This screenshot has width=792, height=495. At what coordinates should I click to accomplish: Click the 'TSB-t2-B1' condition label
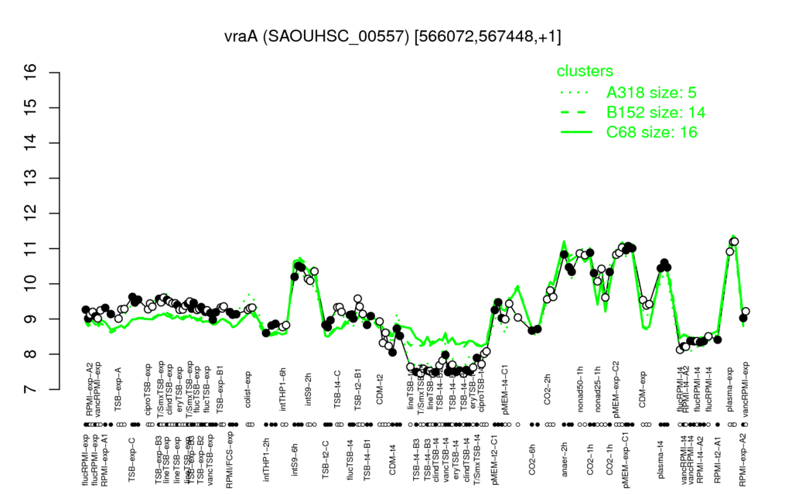tap(358, 390)
